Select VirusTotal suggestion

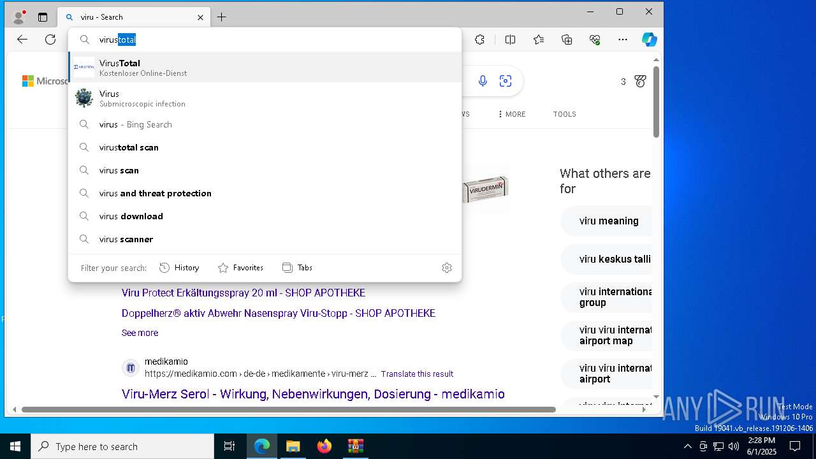[265, 67]
